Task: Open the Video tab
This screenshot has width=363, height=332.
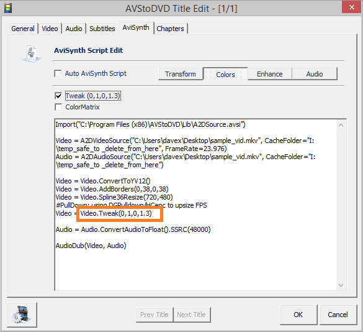Action: tap(50, 29)
